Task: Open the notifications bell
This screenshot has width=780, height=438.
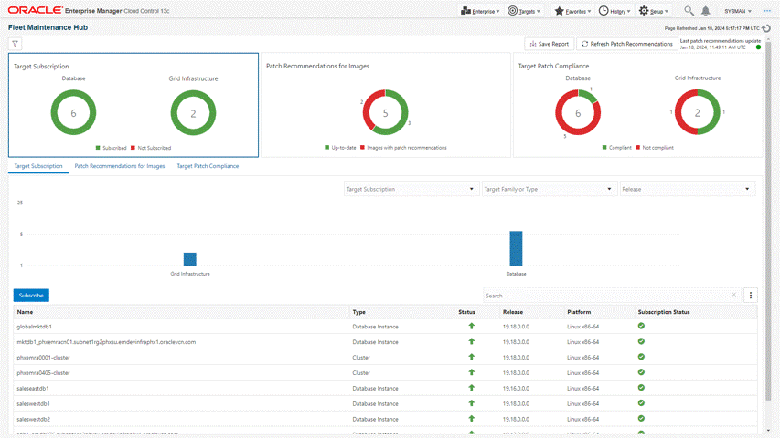Action: (706, 11)
